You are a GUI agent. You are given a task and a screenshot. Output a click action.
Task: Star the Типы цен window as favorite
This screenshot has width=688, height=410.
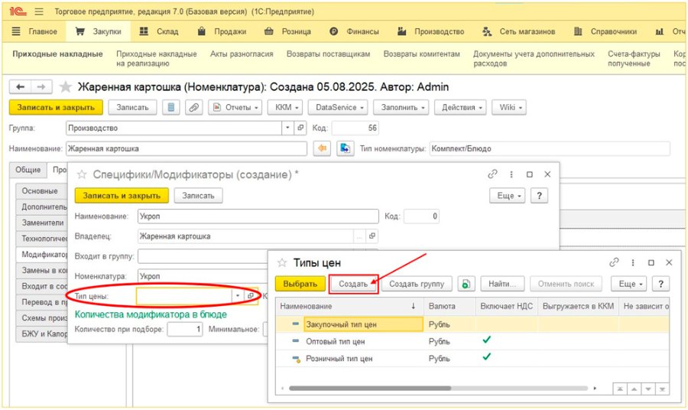pyautogui.click(x=281, y=263)
